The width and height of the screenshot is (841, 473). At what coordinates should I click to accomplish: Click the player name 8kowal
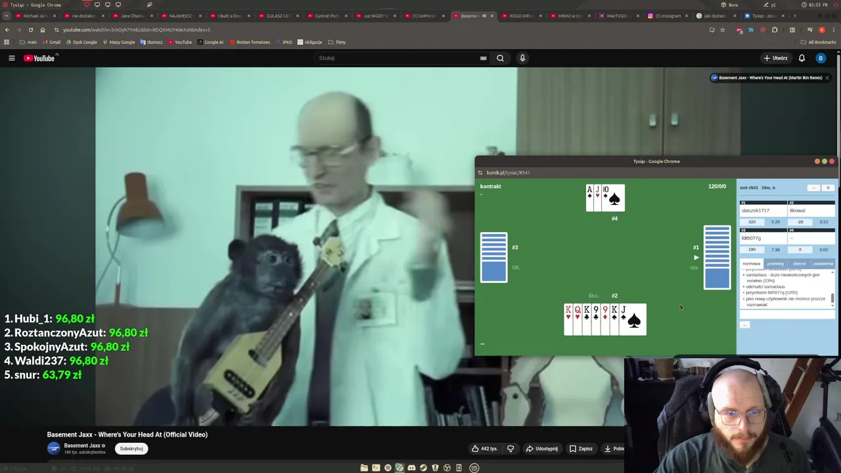798,211
